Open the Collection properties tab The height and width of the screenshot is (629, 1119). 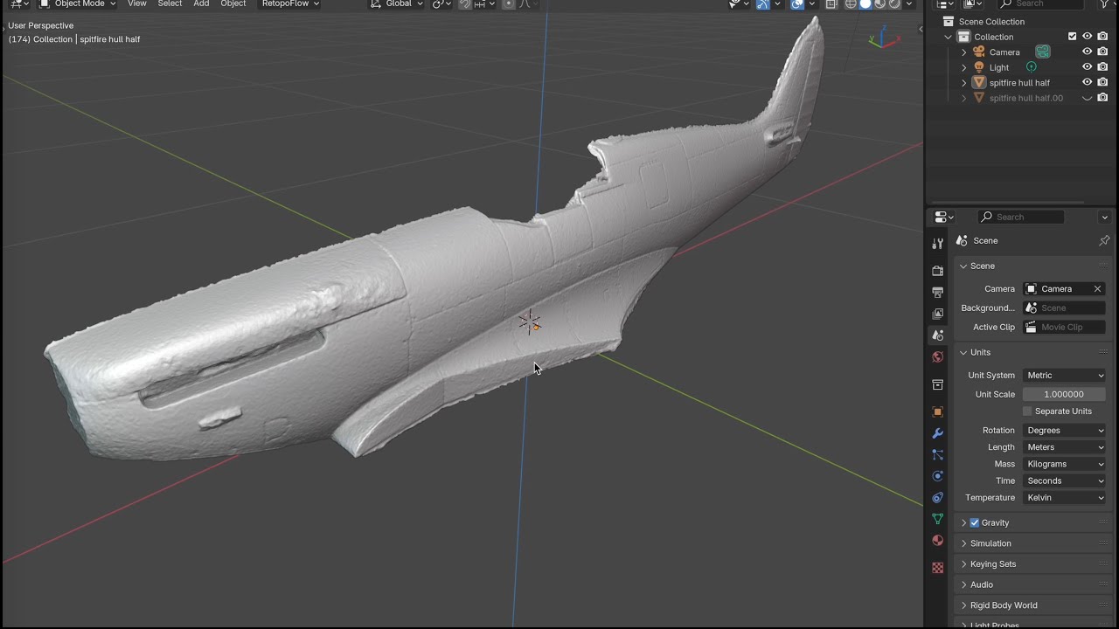(x=937, y=384)
